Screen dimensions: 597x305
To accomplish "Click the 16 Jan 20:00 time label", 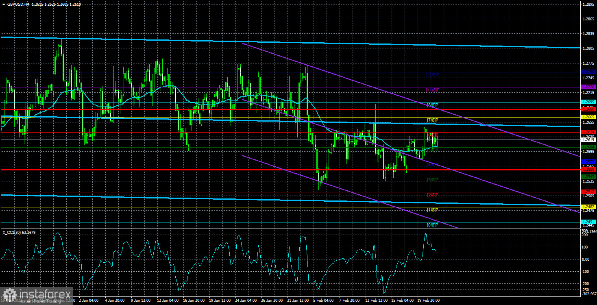I will tap(194, 301).
